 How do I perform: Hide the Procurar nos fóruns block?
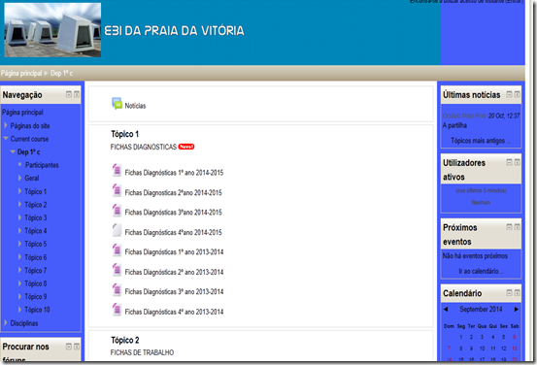tap(69, 347)
